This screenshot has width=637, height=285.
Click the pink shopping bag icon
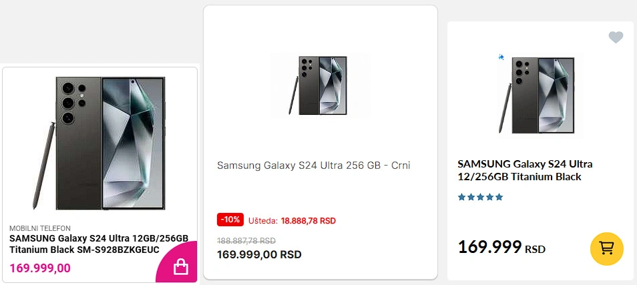point(180,267)
